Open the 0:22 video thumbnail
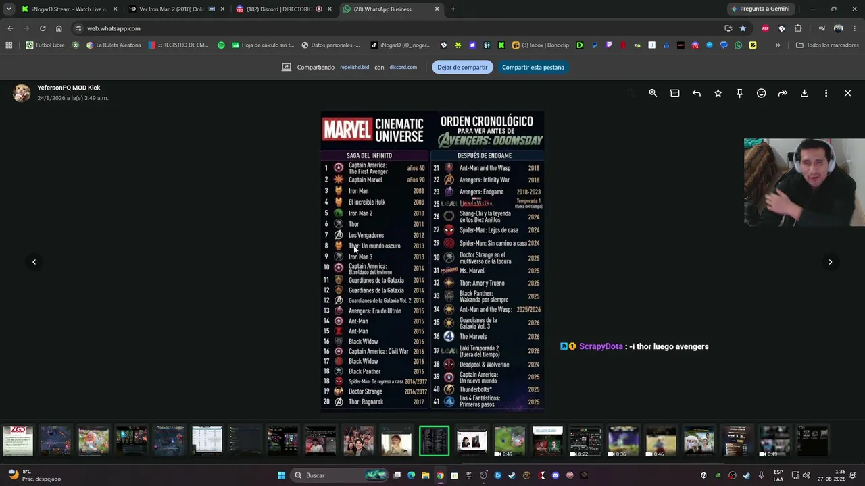This screenshot has width=865, height=486. tap(585, 441)
